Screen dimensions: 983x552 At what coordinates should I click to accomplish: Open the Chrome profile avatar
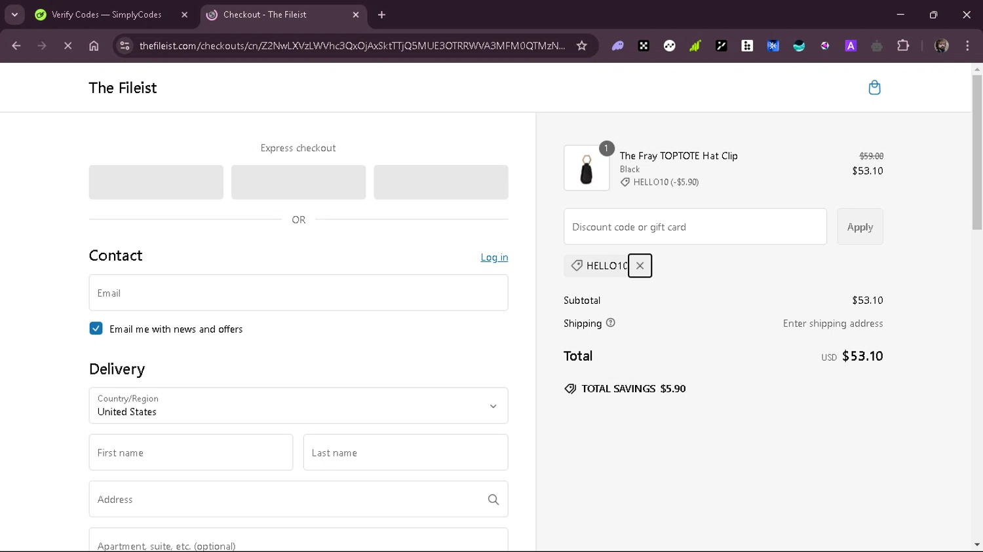pos(942,46)
